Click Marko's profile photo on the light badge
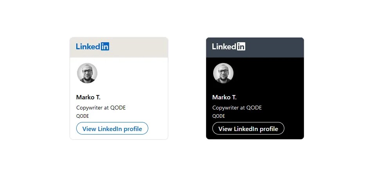Image resolution: width=379 pixels, height=176 pixels. click(x=87, y=73)
